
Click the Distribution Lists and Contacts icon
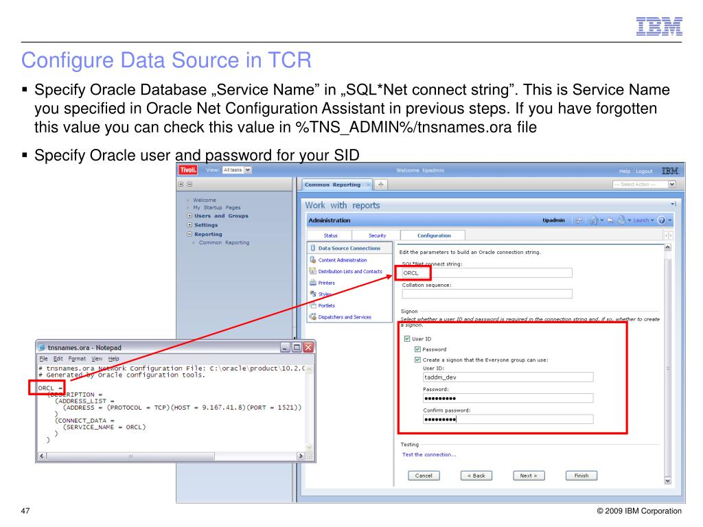pyautogui.click(x=313, y=271)
